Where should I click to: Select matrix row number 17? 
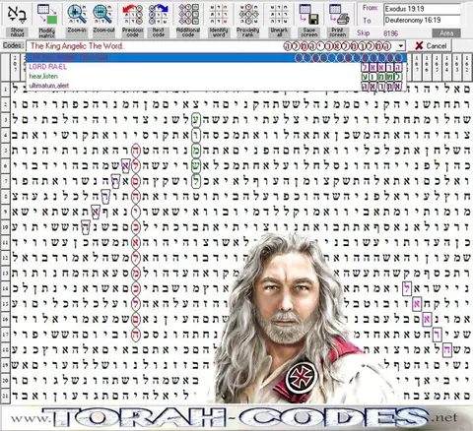click(5, 335)
